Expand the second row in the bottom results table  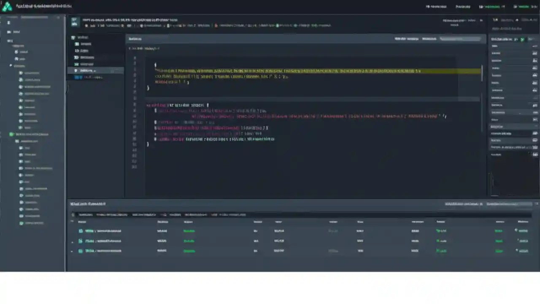[72, 241]
